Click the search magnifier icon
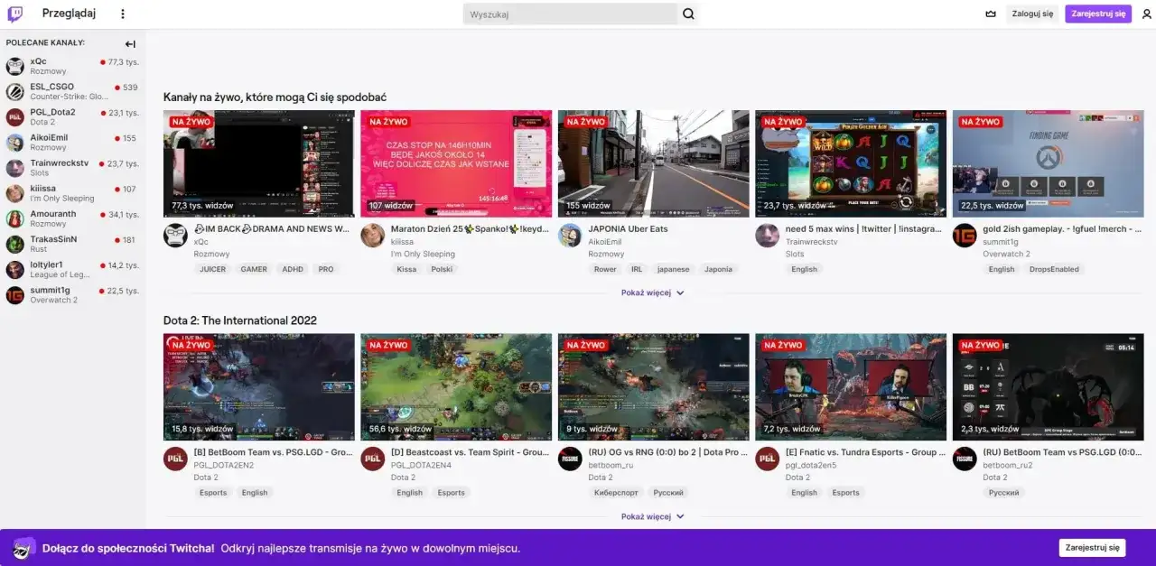This screenshot has height=566, width=1156. tap(687, 14)
